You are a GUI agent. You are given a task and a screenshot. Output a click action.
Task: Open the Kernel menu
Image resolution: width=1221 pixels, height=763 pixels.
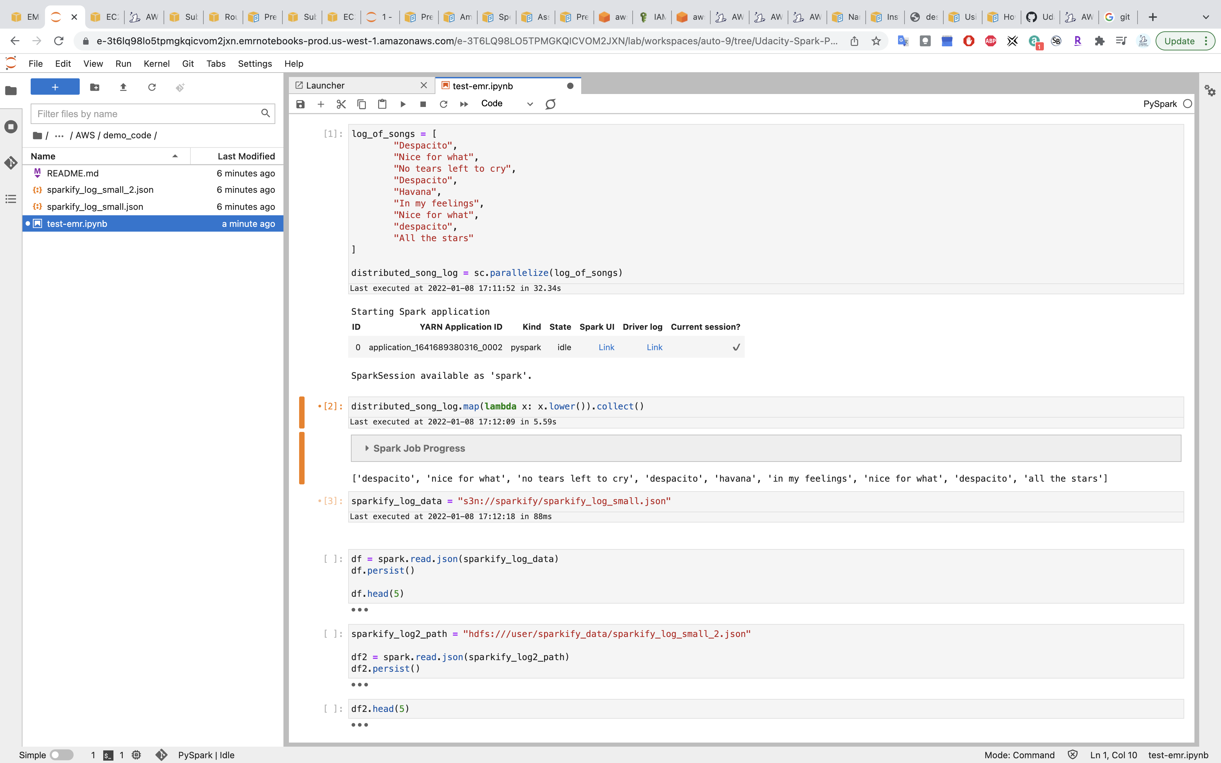tap(156, 64)
